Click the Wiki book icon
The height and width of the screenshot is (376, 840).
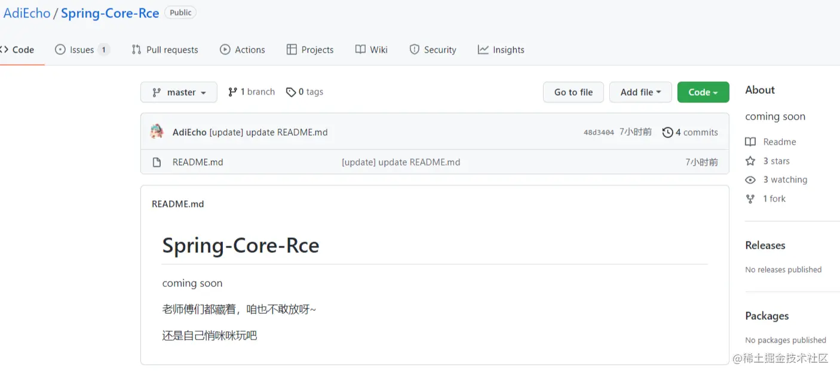[360, 50]
